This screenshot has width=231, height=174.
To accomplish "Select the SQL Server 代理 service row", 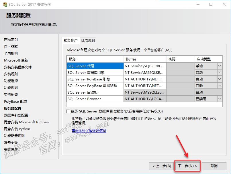I will pos(95,66).
